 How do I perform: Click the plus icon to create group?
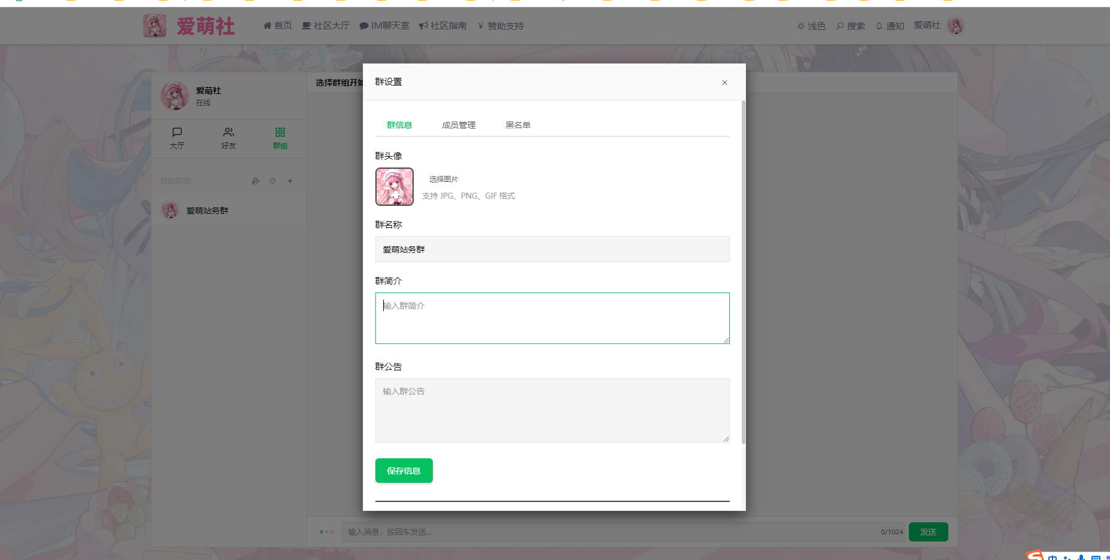pyautogui.click(x=290, y=181)
